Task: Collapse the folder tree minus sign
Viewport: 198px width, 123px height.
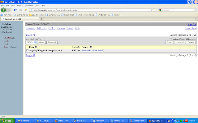Action: [2, 38]
